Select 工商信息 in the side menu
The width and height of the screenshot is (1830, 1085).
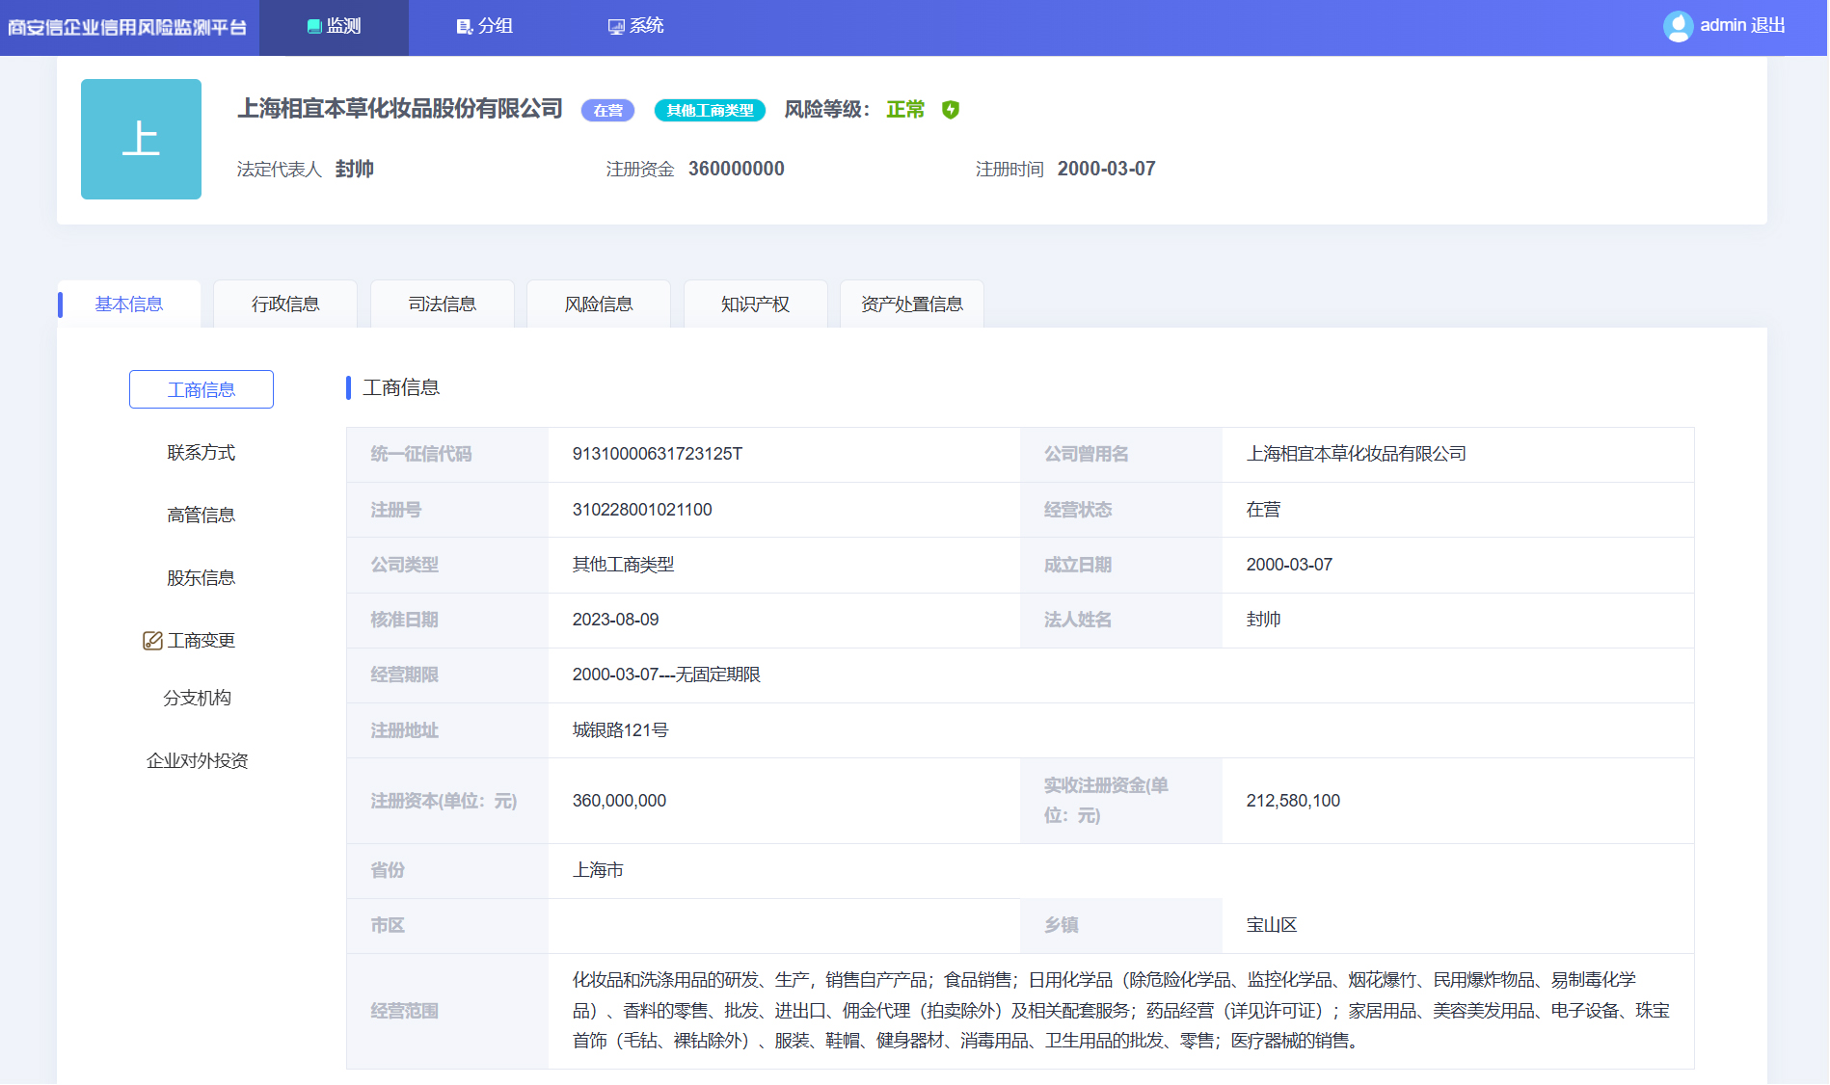coord(202,389)
